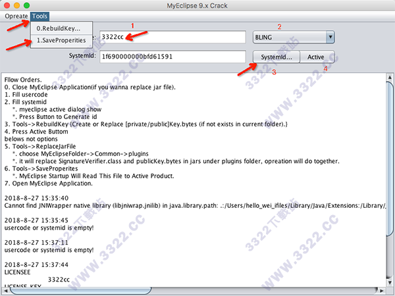Click the SystemId input field
The image size is (395, 296).
(172, 57)
